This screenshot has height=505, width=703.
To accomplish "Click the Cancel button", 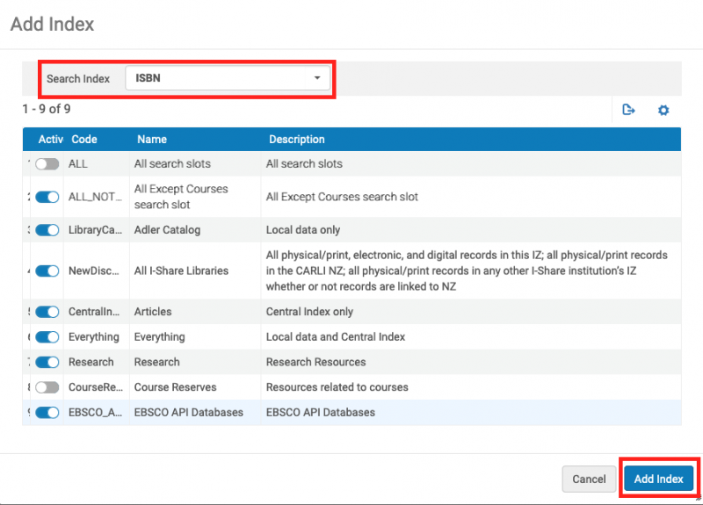I will click(x=589, y=479).
